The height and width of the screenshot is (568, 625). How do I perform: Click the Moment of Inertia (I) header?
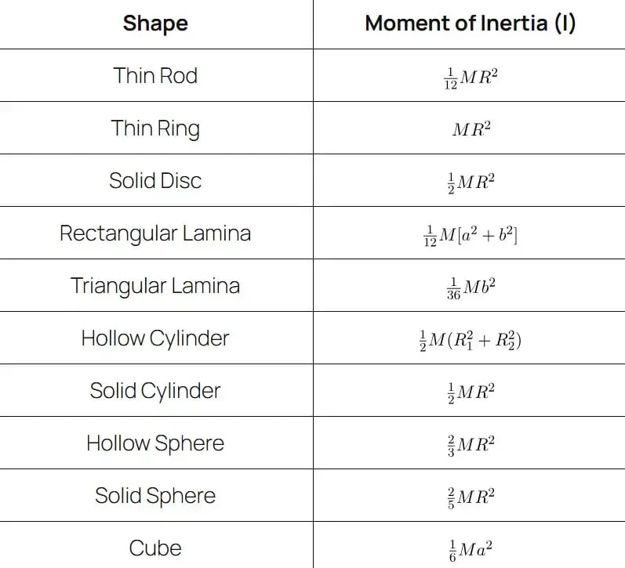471,23
